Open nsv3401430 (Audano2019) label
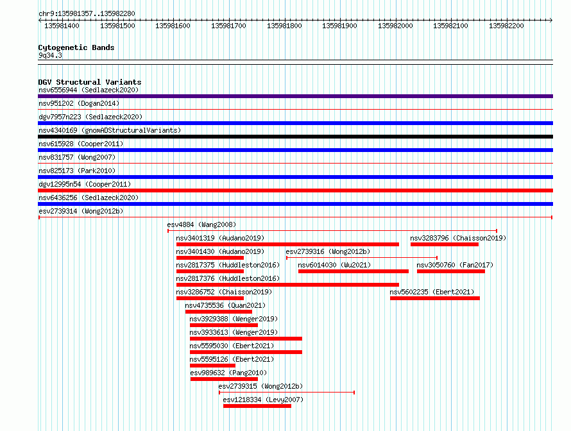Viewport: 571px width, 431px height. (220, 251)
